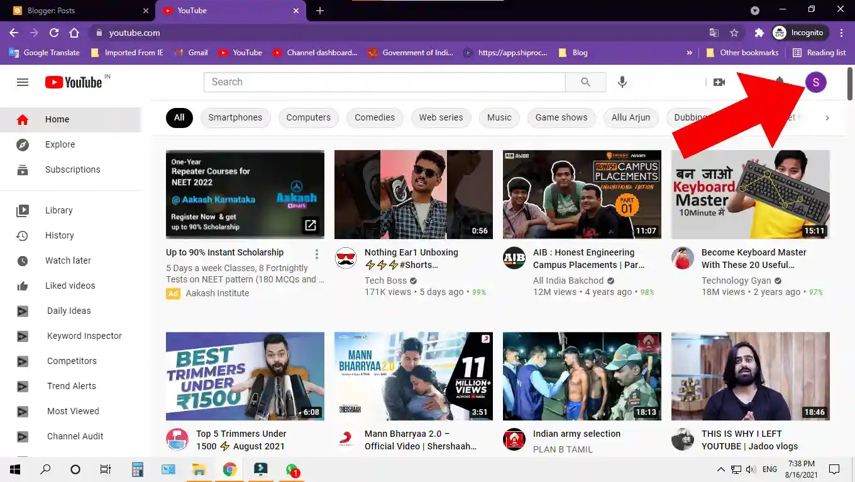This screenshot has width=855, height=482.
Task: Open All India Bakchod channel avatar
Action: click(514, 258)
